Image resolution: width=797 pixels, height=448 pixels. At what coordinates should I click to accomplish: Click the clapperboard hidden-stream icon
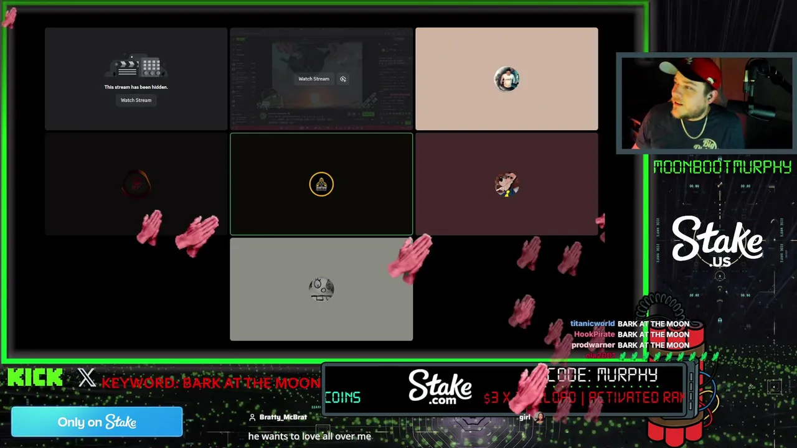click(x=136, y=67)
